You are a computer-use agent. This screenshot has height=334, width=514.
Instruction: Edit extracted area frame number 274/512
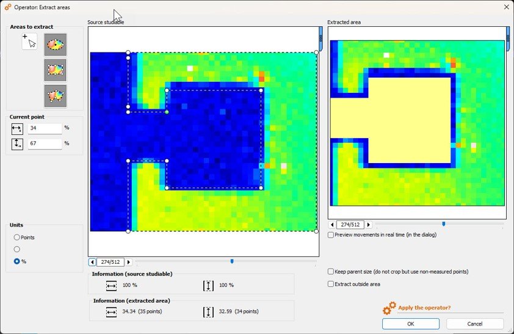tap(350, 225)
